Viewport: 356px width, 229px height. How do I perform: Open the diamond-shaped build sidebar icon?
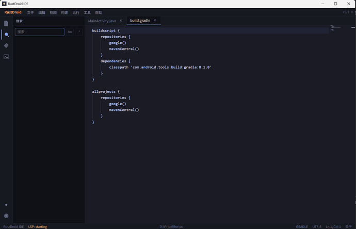pos(6,45)
